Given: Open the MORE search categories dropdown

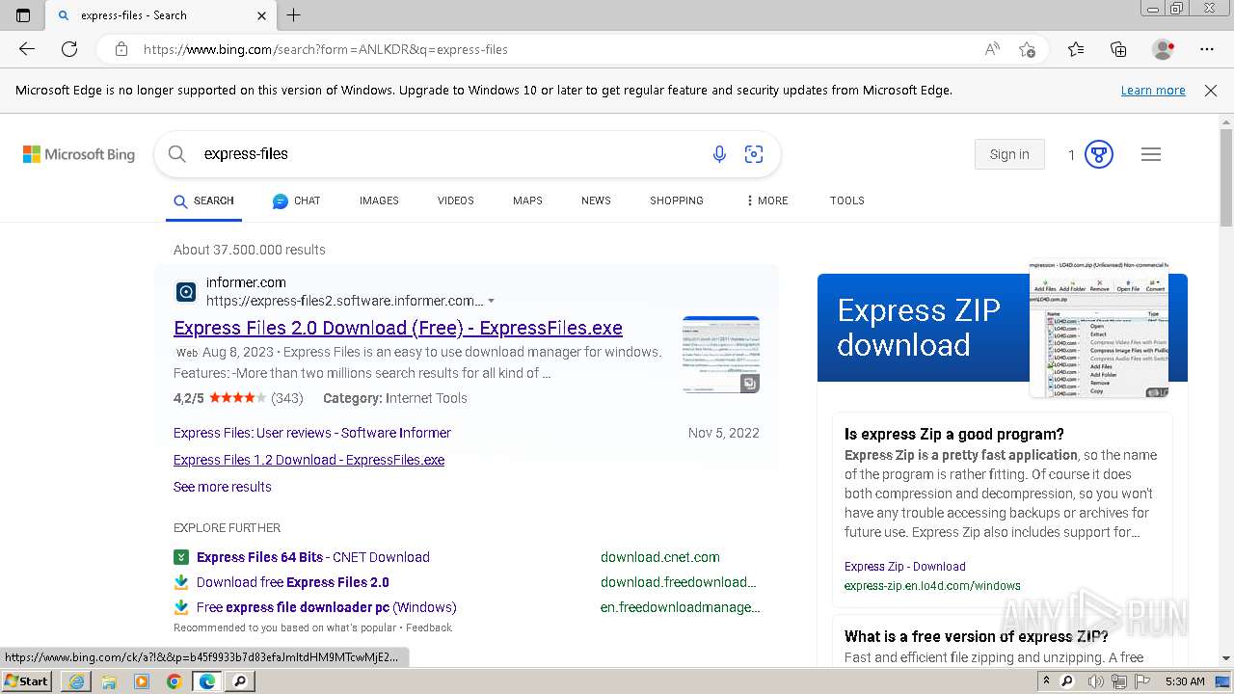Looking at the screenshot, I should pyautogui.click(x=766, y=200).
